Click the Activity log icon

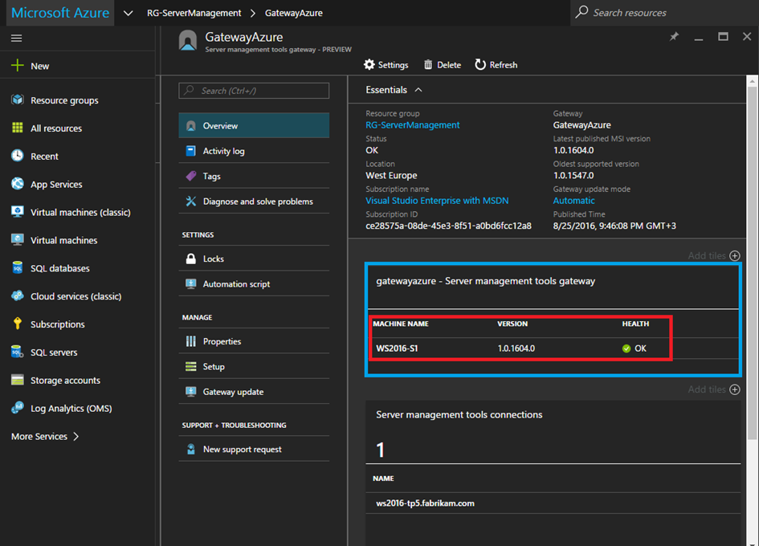[191, 150]
